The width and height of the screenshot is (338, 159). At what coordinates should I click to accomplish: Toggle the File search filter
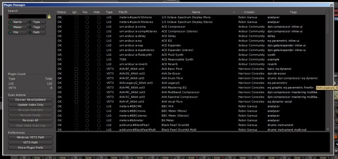(18, 32)
